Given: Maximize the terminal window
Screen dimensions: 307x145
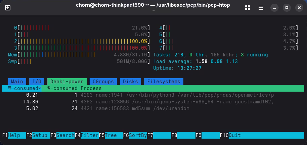Looking at the screenshot, I should [287, 8].
